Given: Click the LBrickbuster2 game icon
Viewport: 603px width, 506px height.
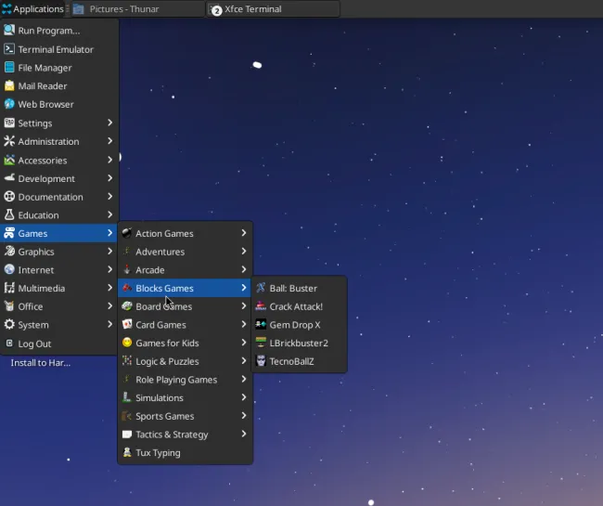Looking at the screenshot, I should 261,344.
